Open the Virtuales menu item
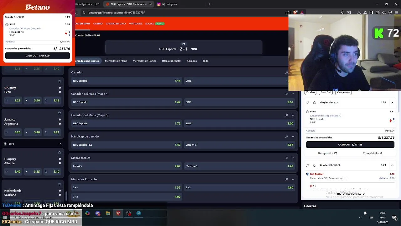 pyautogui.click(x=136, y=24)
